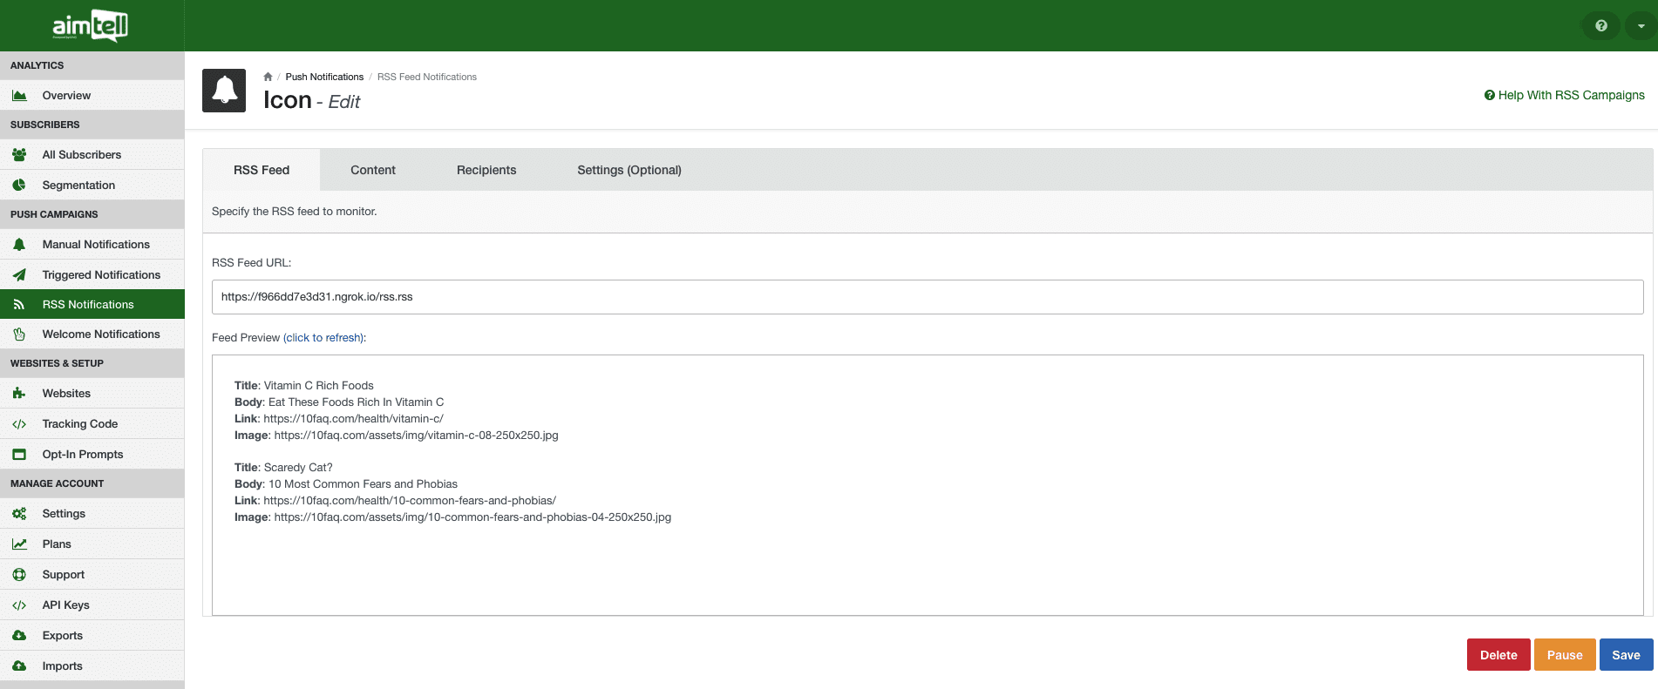The image size is (1658, 689).
Task: Switch to the Recipients tab
Action: 486,170
